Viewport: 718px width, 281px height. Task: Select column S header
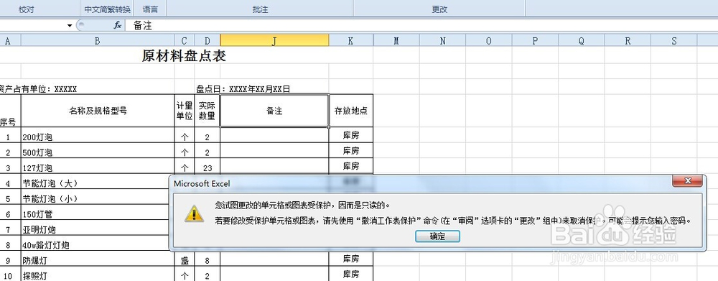pyautogui.click(x=673, y=41)
